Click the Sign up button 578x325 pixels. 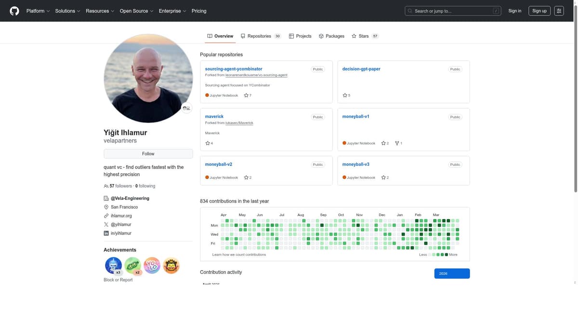coord(539,11)
